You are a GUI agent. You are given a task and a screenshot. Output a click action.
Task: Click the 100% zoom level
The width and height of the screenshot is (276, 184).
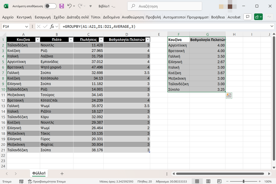(268, 181)
